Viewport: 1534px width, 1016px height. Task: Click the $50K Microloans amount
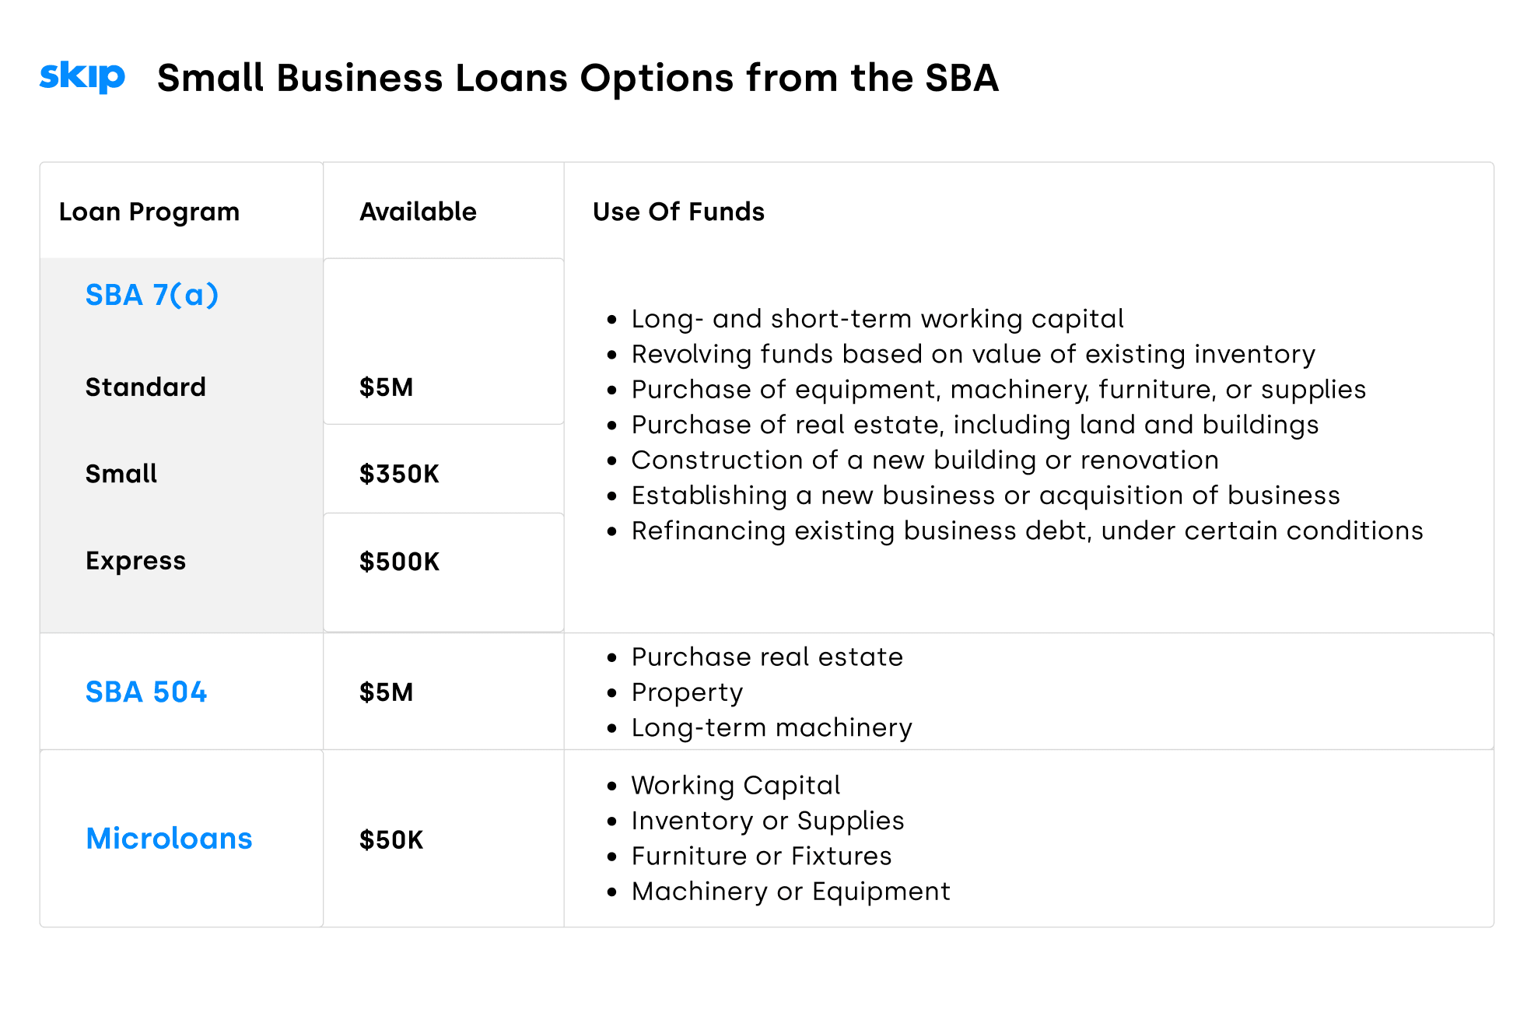point(391,840)
